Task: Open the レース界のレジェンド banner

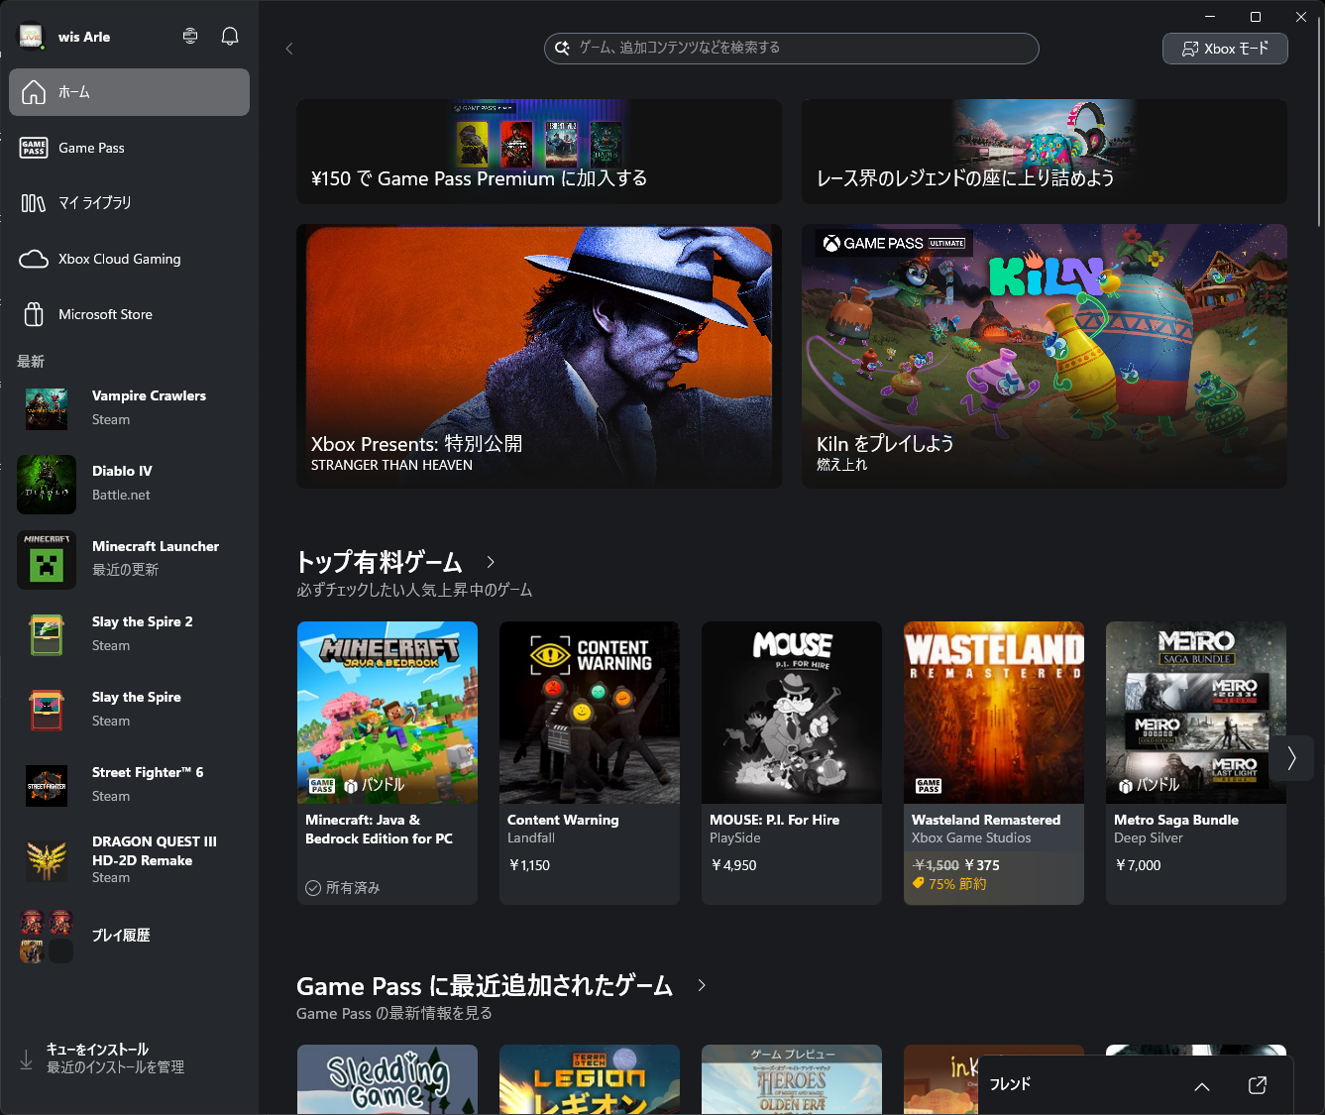Action: point(1045,152)
